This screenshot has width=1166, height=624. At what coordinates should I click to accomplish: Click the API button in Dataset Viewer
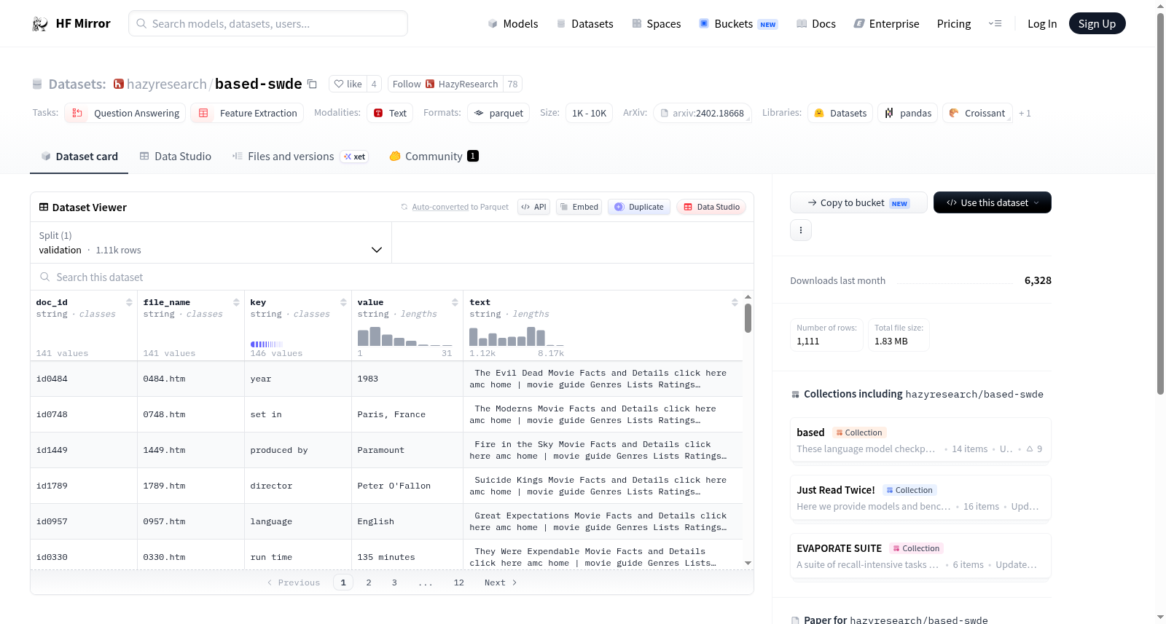pyautogui.click(x=533, y=207)
